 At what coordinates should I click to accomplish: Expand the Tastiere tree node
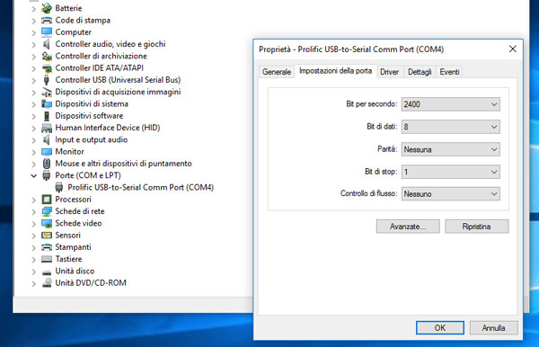[34, 260]
